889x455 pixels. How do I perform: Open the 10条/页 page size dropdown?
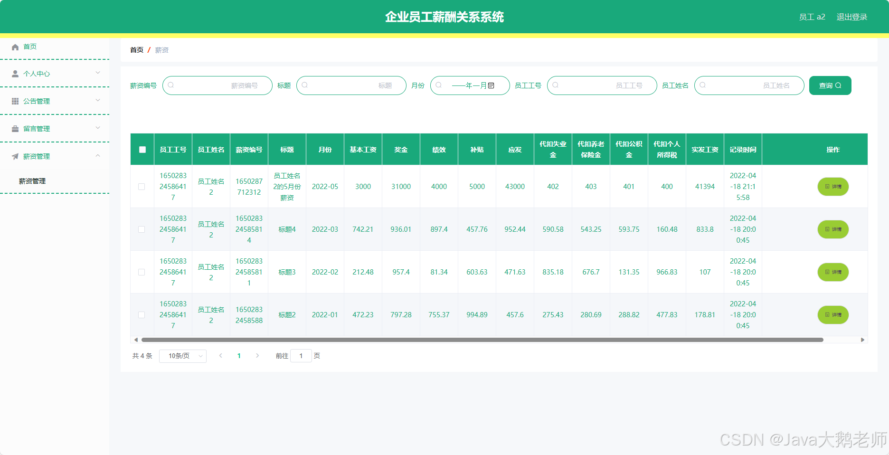click(182, 356)
